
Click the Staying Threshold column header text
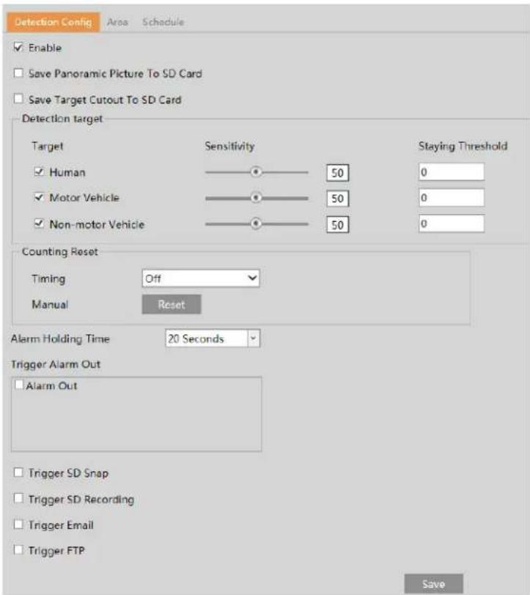[x=463, y=146]
